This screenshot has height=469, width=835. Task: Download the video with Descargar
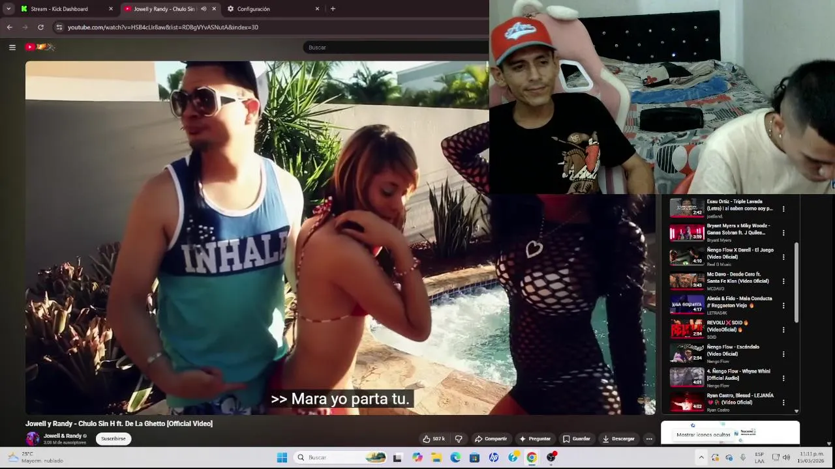[618, 439]
